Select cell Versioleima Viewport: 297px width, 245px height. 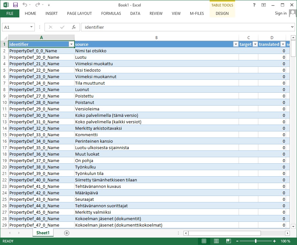tap(156, 109)
